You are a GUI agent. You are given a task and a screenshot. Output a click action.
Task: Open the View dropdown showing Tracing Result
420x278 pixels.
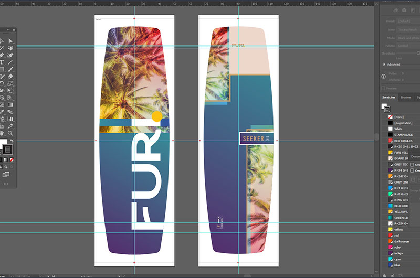(x=408, y=30)
